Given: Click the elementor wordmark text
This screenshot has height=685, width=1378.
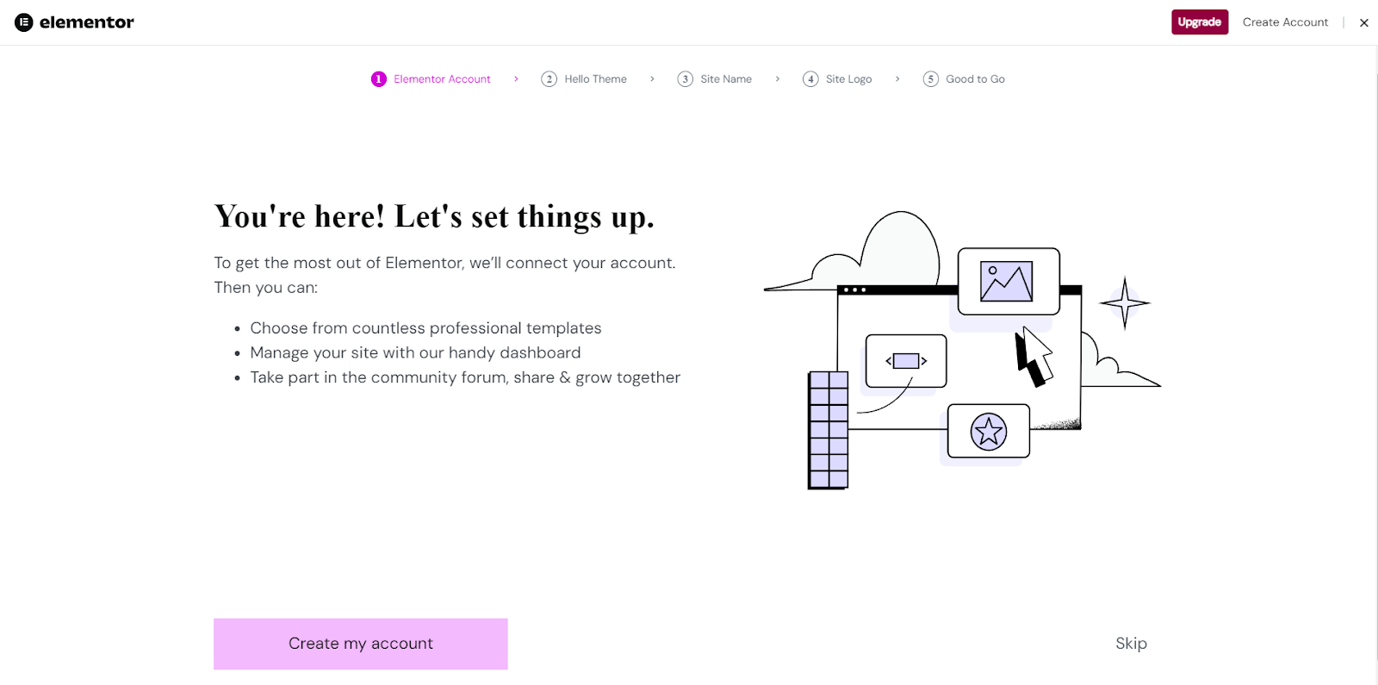Looking at the screenshot, I should pyautogui.click(x=87, y=22).
